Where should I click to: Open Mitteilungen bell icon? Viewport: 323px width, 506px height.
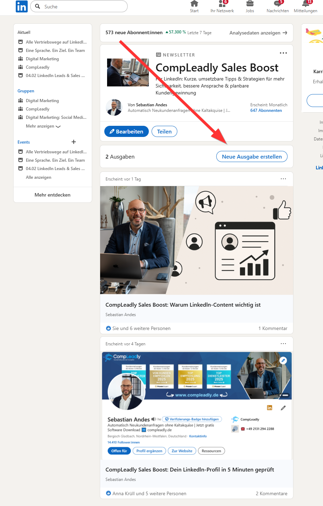click(305, 4)
